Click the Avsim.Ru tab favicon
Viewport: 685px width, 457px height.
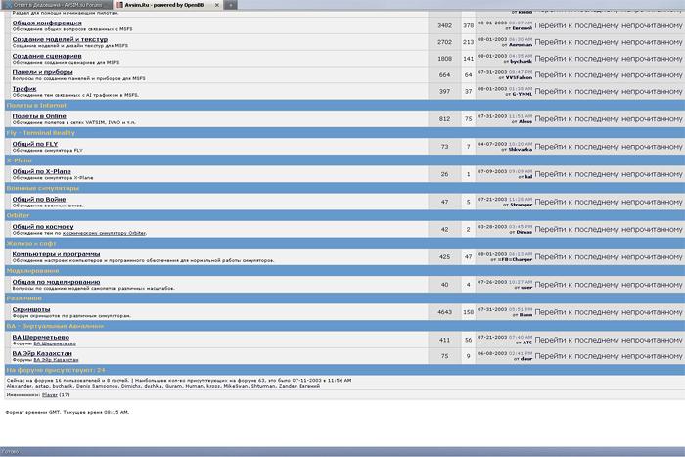(119, 5)
